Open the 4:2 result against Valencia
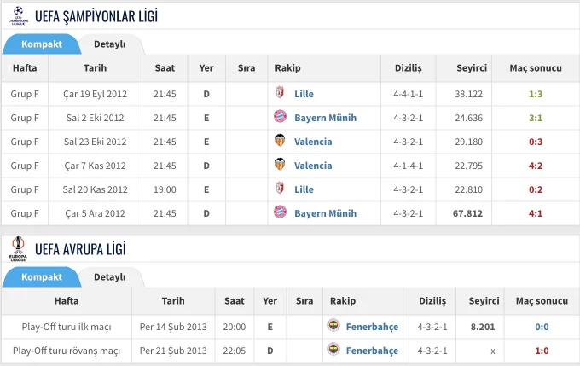Screen dimensions: 580x366 tap(536, 166)
